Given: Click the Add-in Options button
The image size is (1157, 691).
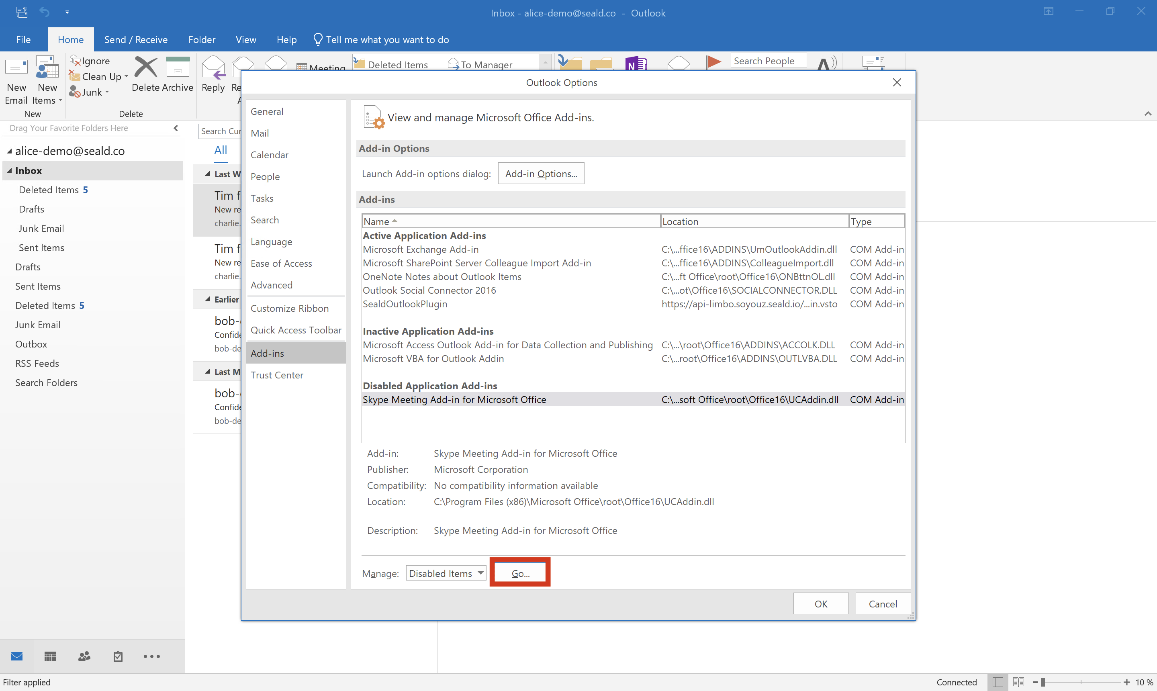Looking at the screenshot, I should 540,174.
